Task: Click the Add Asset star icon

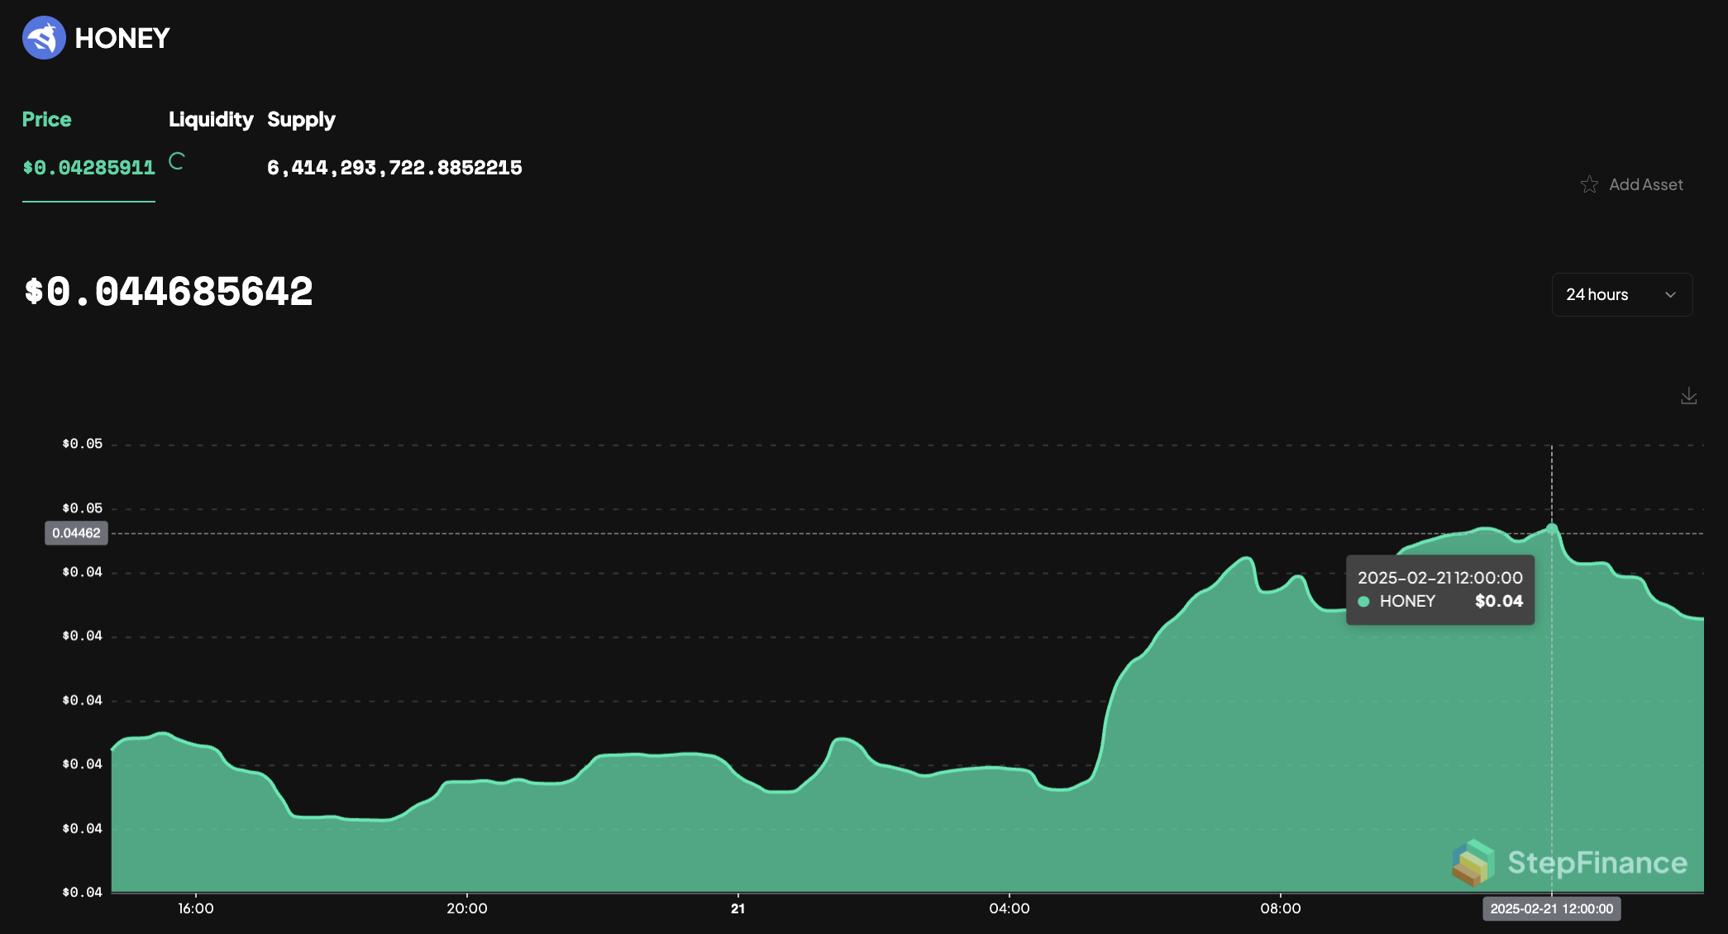Action: 1589,184
